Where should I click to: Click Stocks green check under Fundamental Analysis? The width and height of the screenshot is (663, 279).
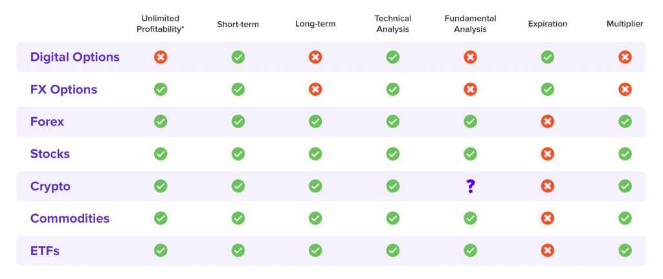(x=470, y=154)
